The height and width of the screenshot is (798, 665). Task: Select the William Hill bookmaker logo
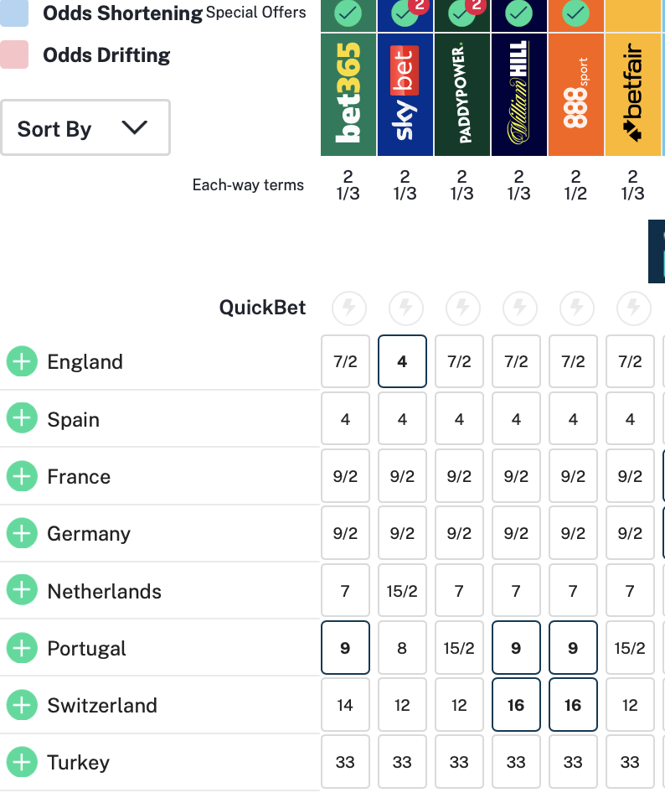(519, 94)
